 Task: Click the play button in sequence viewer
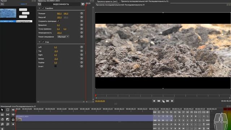163,101
